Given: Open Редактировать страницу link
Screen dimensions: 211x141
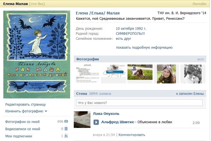Looking at the screenshot, I should 25,105.
